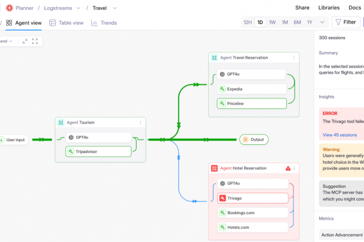Open Hotel Reservation agent options menu

[294, 168]
